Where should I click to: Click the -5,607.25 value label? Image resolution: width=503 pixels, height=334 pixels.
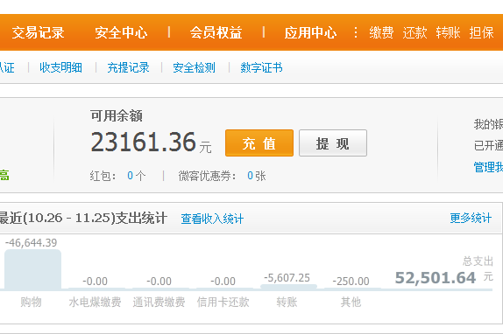click(287, 278)
